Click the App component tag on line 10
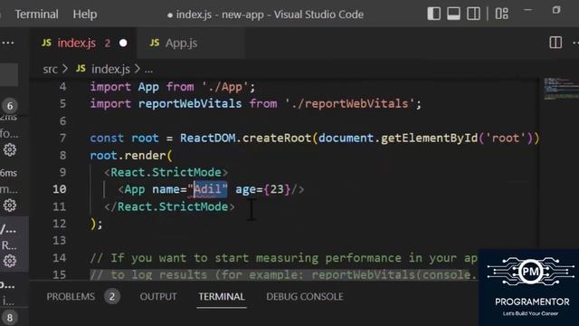579x326 pixels. coord(135,189)
